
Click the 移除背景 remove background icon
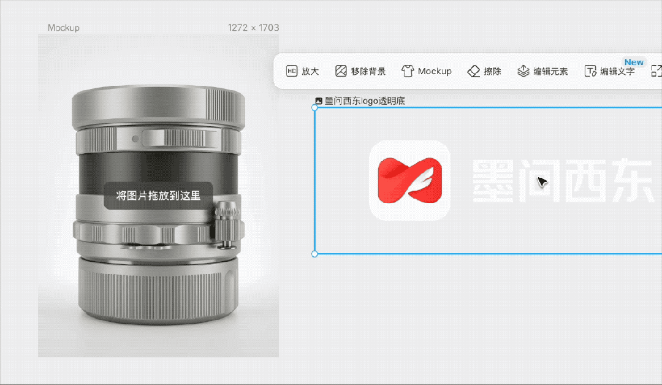341,71
